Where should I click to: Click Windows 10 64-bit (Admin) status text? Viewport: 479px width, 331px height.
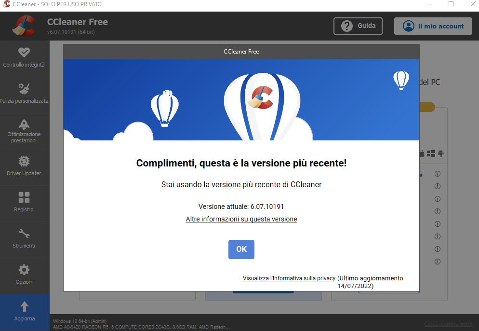click(x=80, y=321)
